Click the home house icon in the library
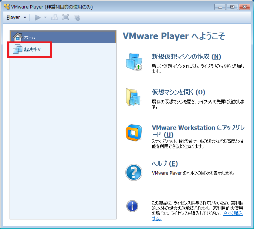This screenshot has width=254, height=229. [x=17, y=37]
